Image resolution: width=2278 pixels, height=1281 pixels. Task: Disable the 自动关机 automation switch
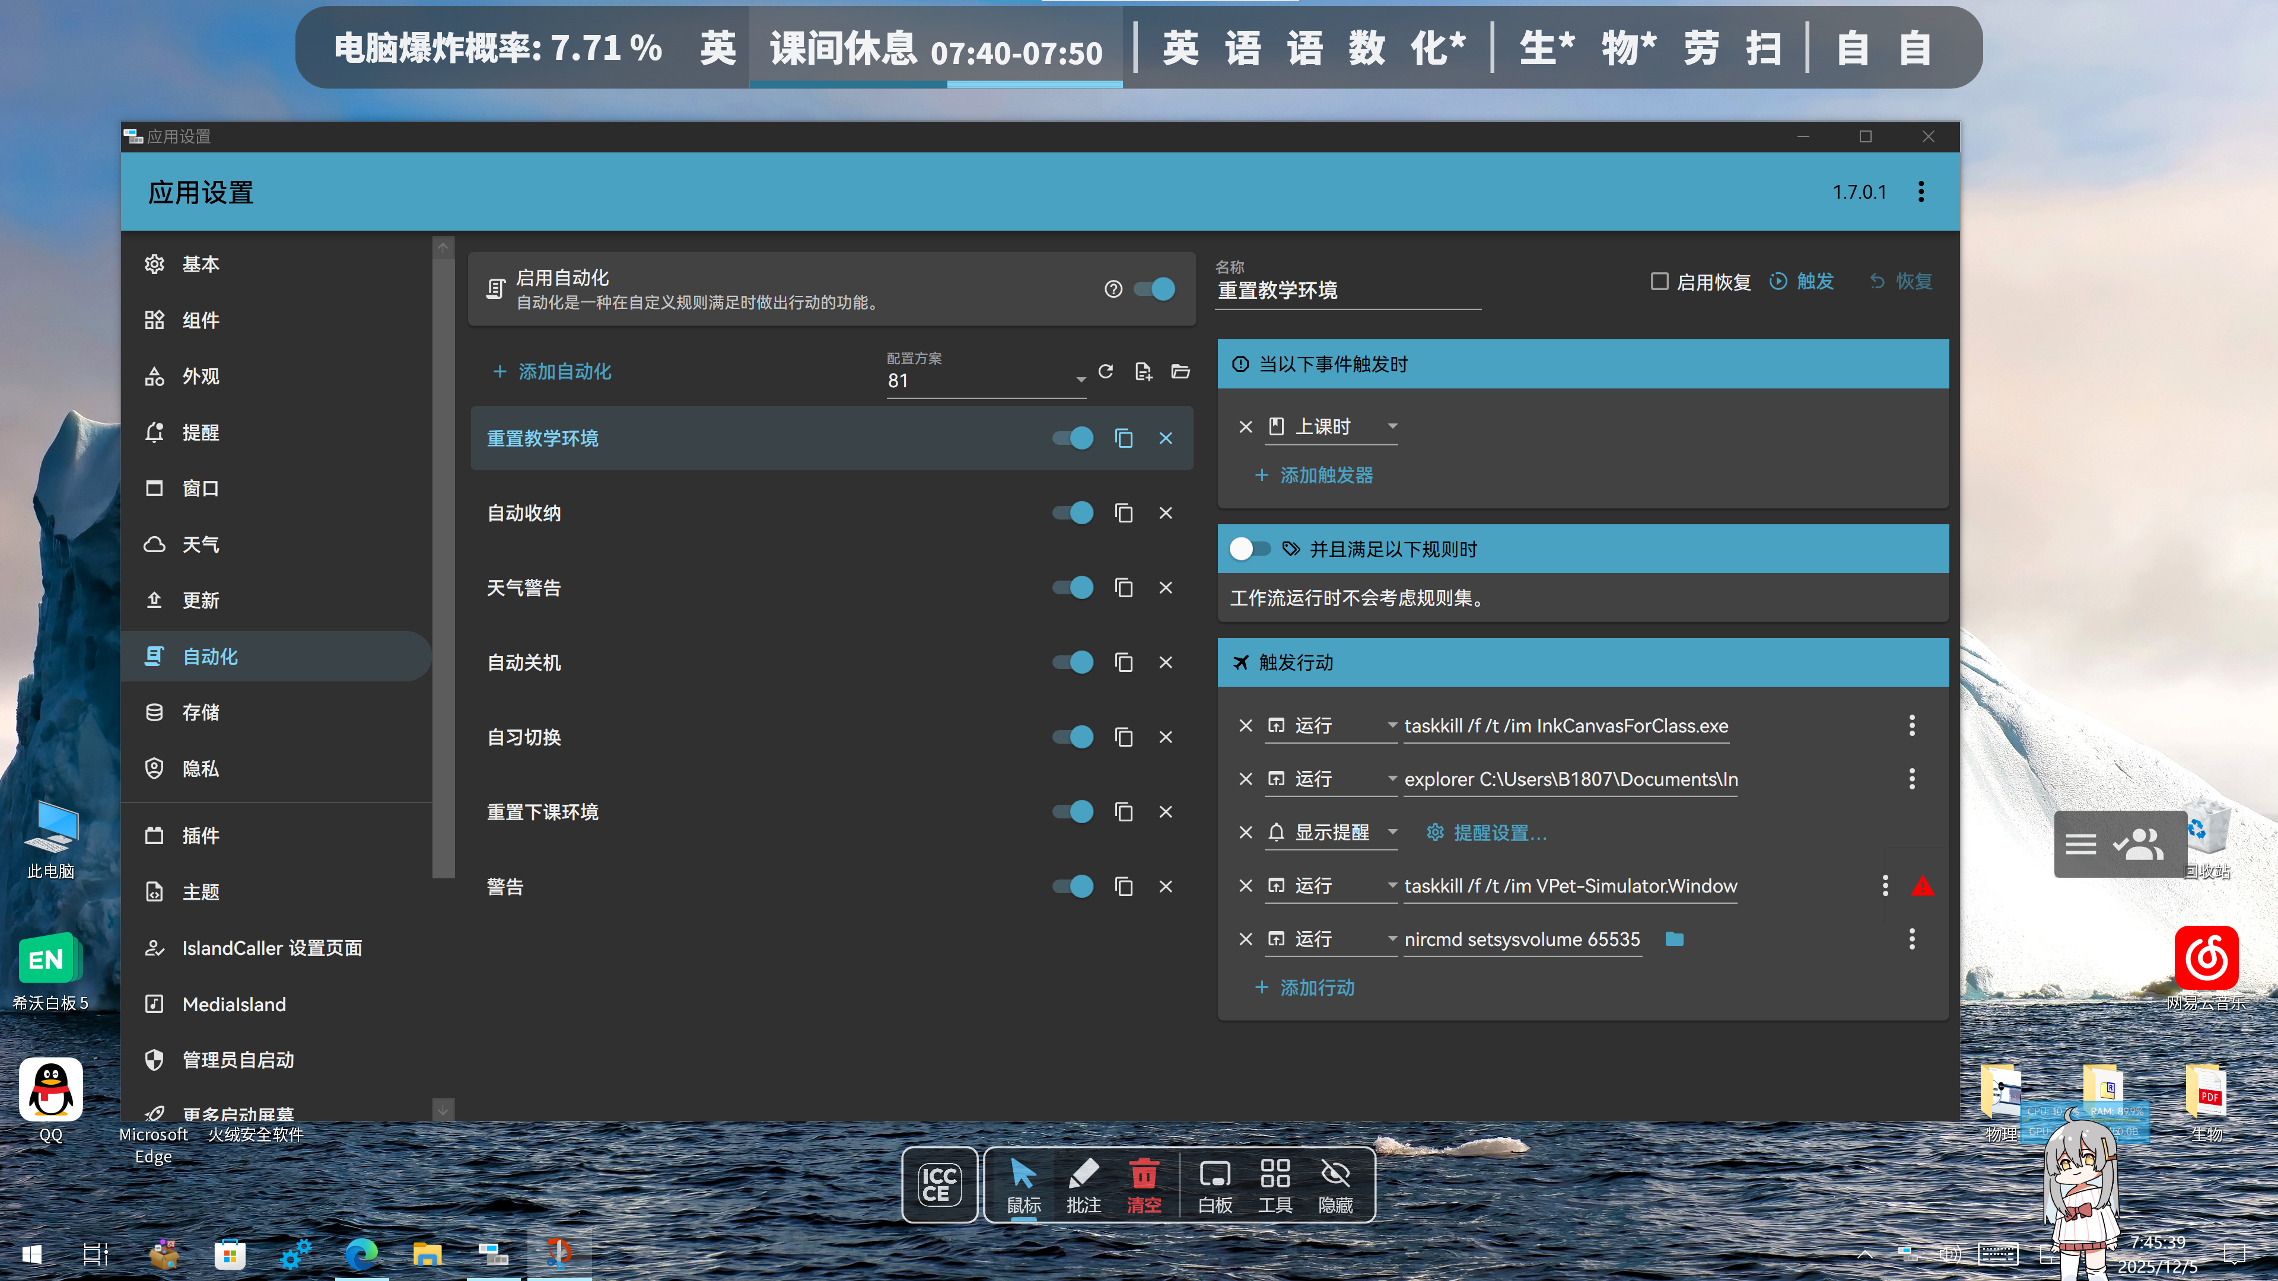pos(1073,662)
